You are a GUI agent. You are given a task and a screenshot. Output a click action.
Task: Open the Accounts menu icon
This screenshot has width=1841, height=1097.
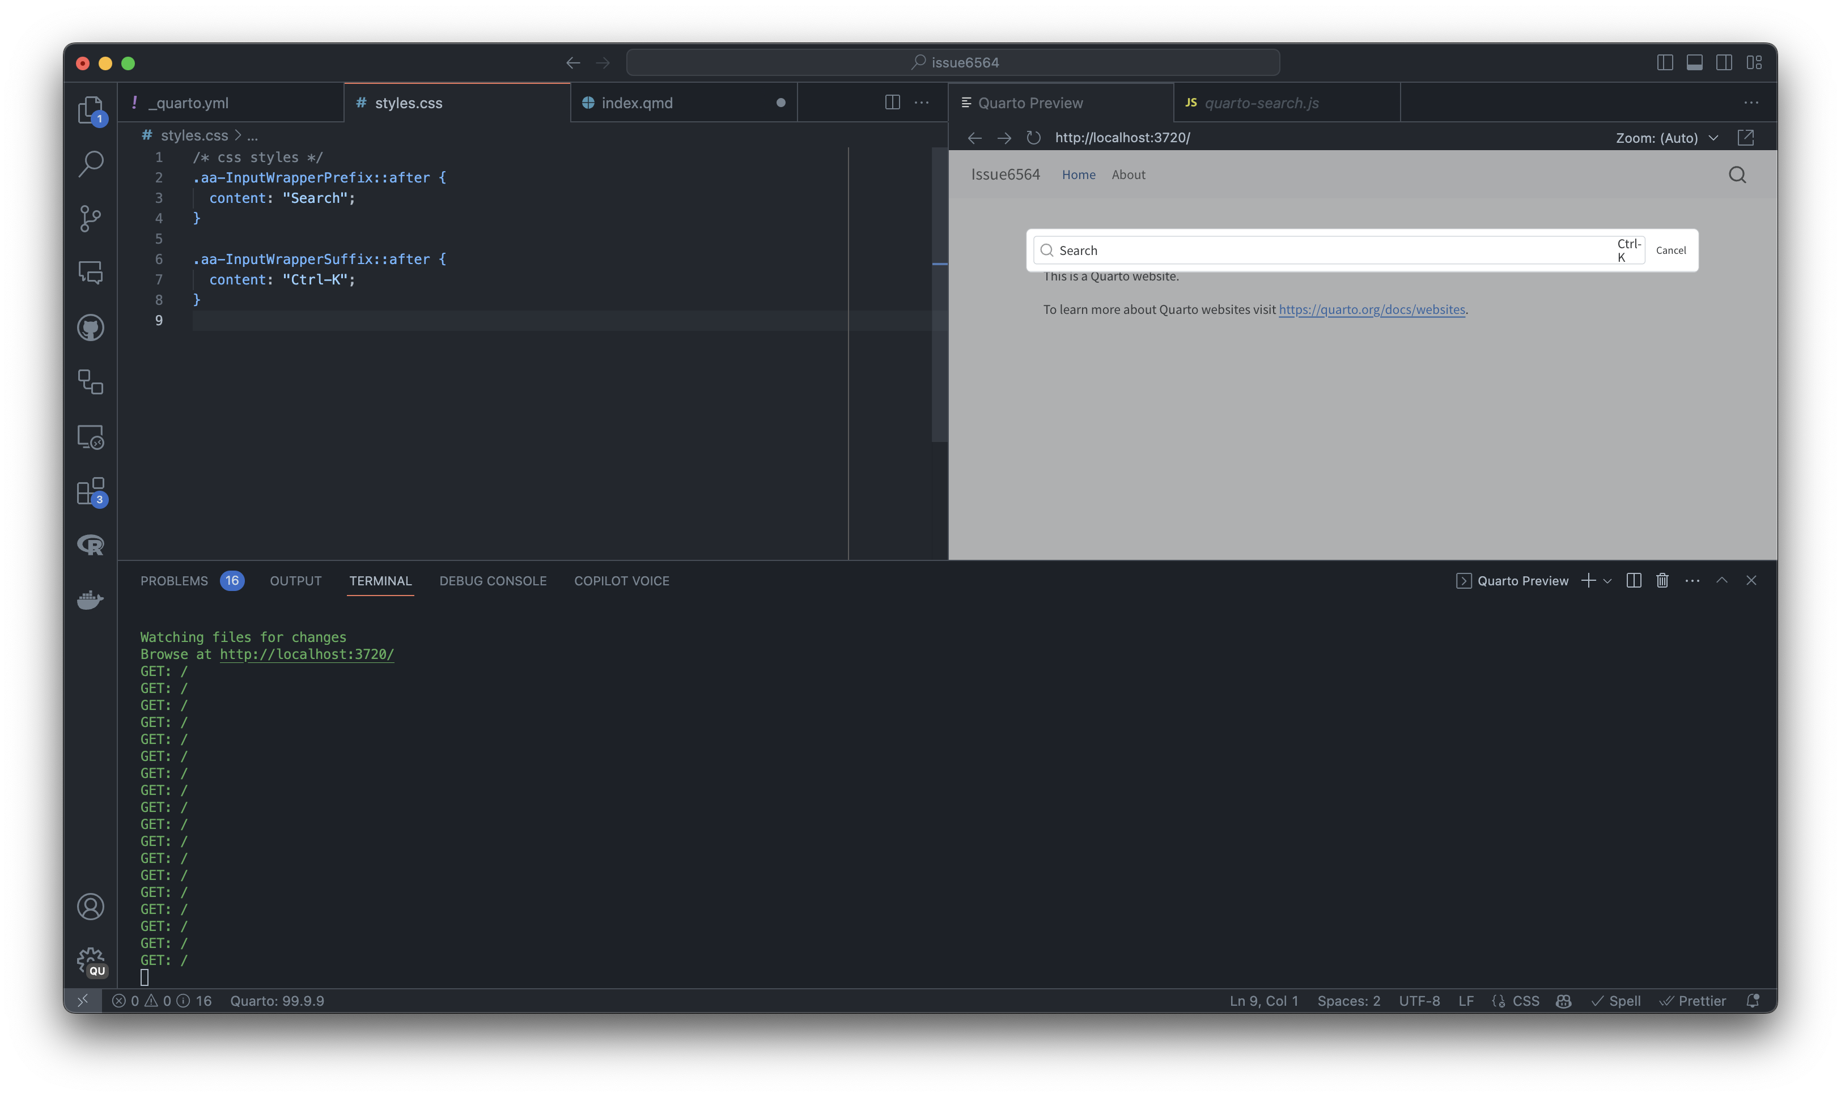[91, 907]
